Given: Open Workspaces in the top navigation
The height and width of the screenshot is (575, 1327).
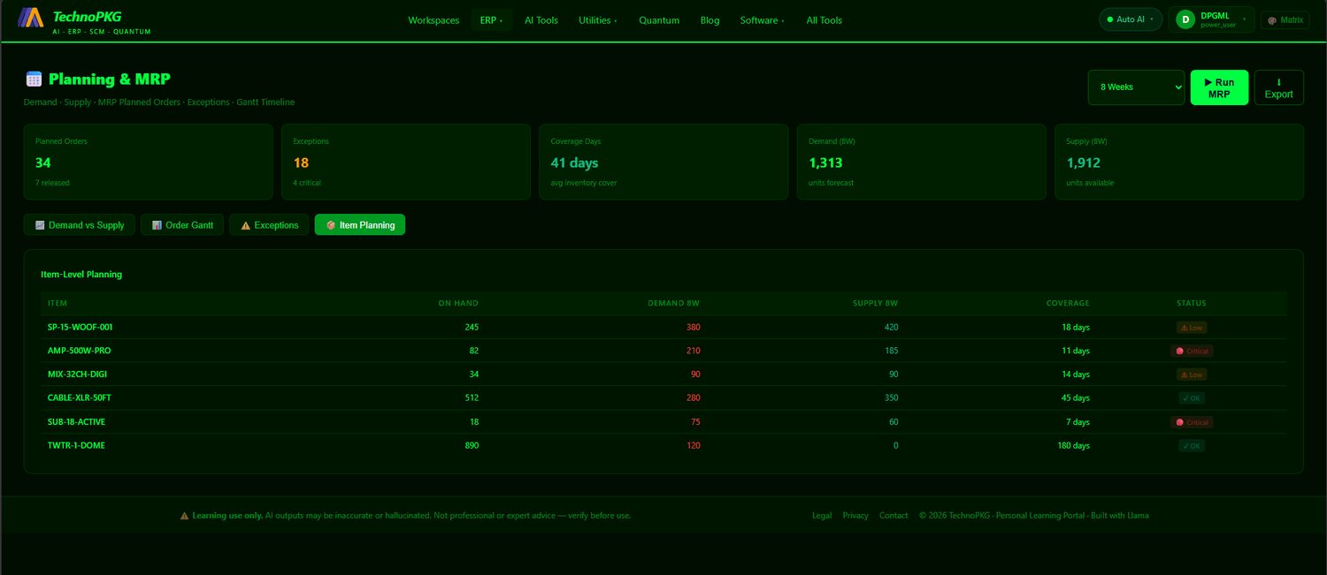Looking at the screenshot, I should click(433, 19).
